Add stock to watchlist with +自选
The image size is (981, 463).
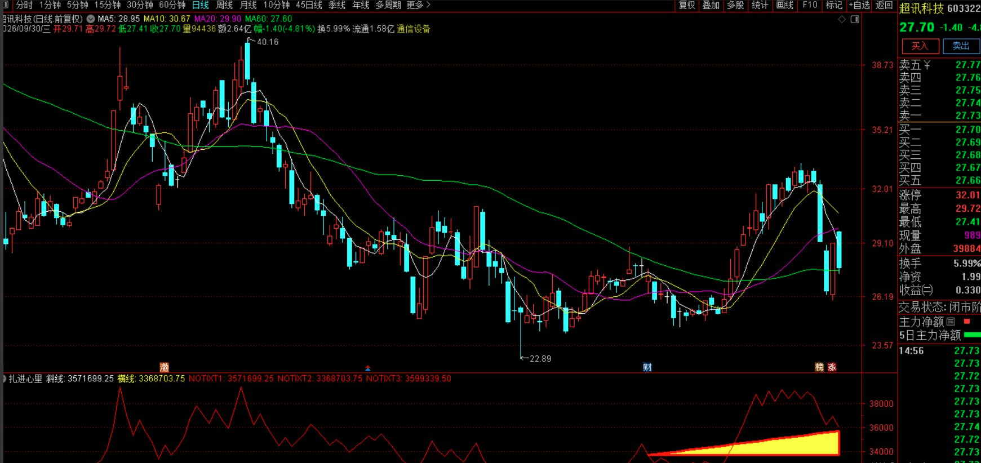(x=859, y=5)
